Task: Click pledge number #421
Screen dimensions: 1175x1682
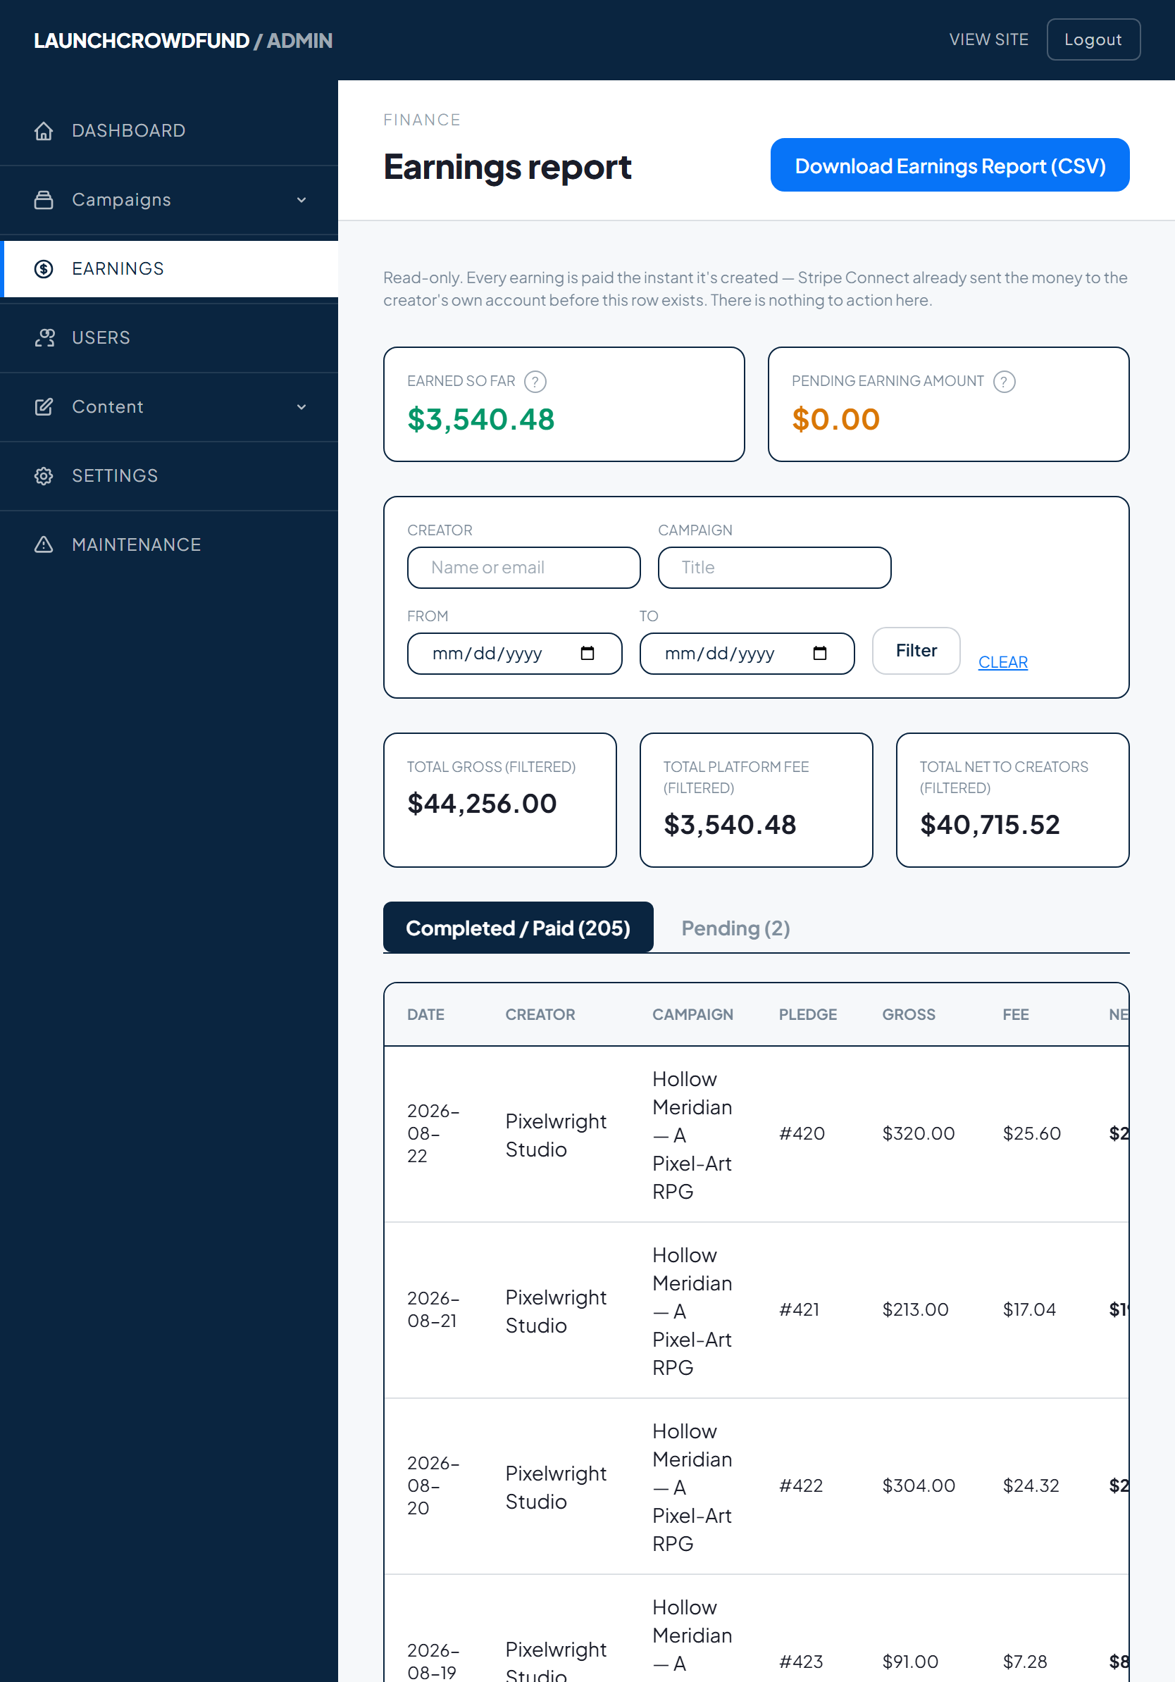Action: 798,1309
